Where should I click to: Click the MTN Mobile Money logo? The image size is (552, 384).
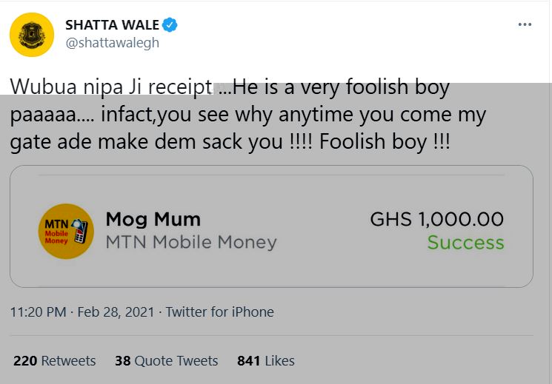click(x=66, y=232)
